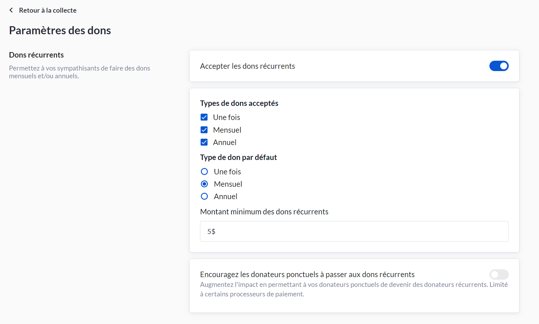Click the back chevron arrow icon
The height and width of the screenshot is (324, 539).
pyautogui.click(x=11, y=10)
